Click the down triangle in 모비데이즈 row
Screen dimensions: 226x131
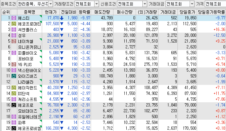tap(62, 111)
